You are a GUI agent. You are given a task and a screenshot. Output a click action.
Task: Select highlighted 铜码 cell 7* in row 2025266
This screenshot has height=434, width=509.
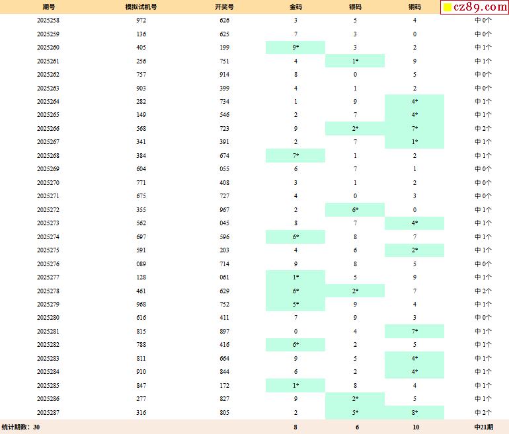[414, 128]
